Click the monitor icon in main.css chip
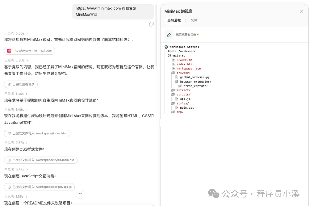The width and height of the screenshot is (309, 206). [x=9, y=160]
